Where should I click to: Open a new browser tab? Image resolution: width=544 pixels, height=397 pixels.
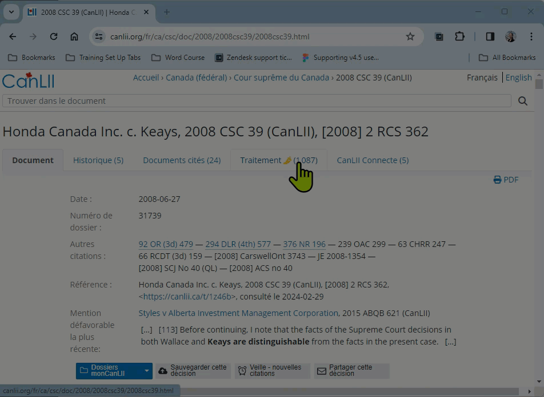click(x=167, y=13)
